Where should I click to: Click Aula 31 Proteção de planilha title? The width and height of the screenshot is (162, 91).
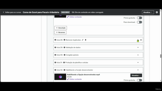coord(77,62)
